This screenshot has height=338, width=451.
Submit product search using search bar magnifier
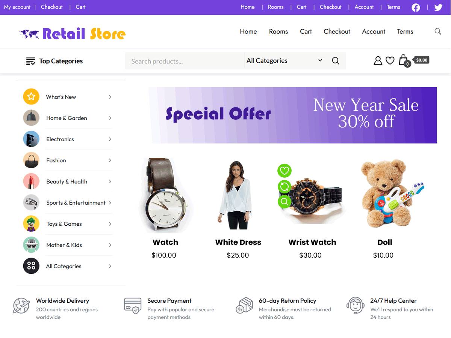[336, 61]
